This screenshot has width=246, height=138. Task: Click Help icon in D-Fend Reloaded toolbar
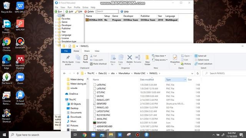tap(122, 11)
